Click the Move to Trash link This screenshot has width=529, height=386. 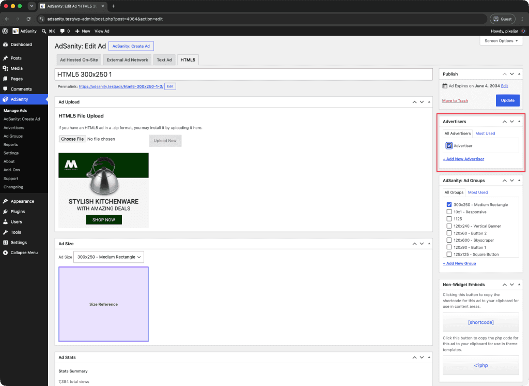click(x=455, y=101)
